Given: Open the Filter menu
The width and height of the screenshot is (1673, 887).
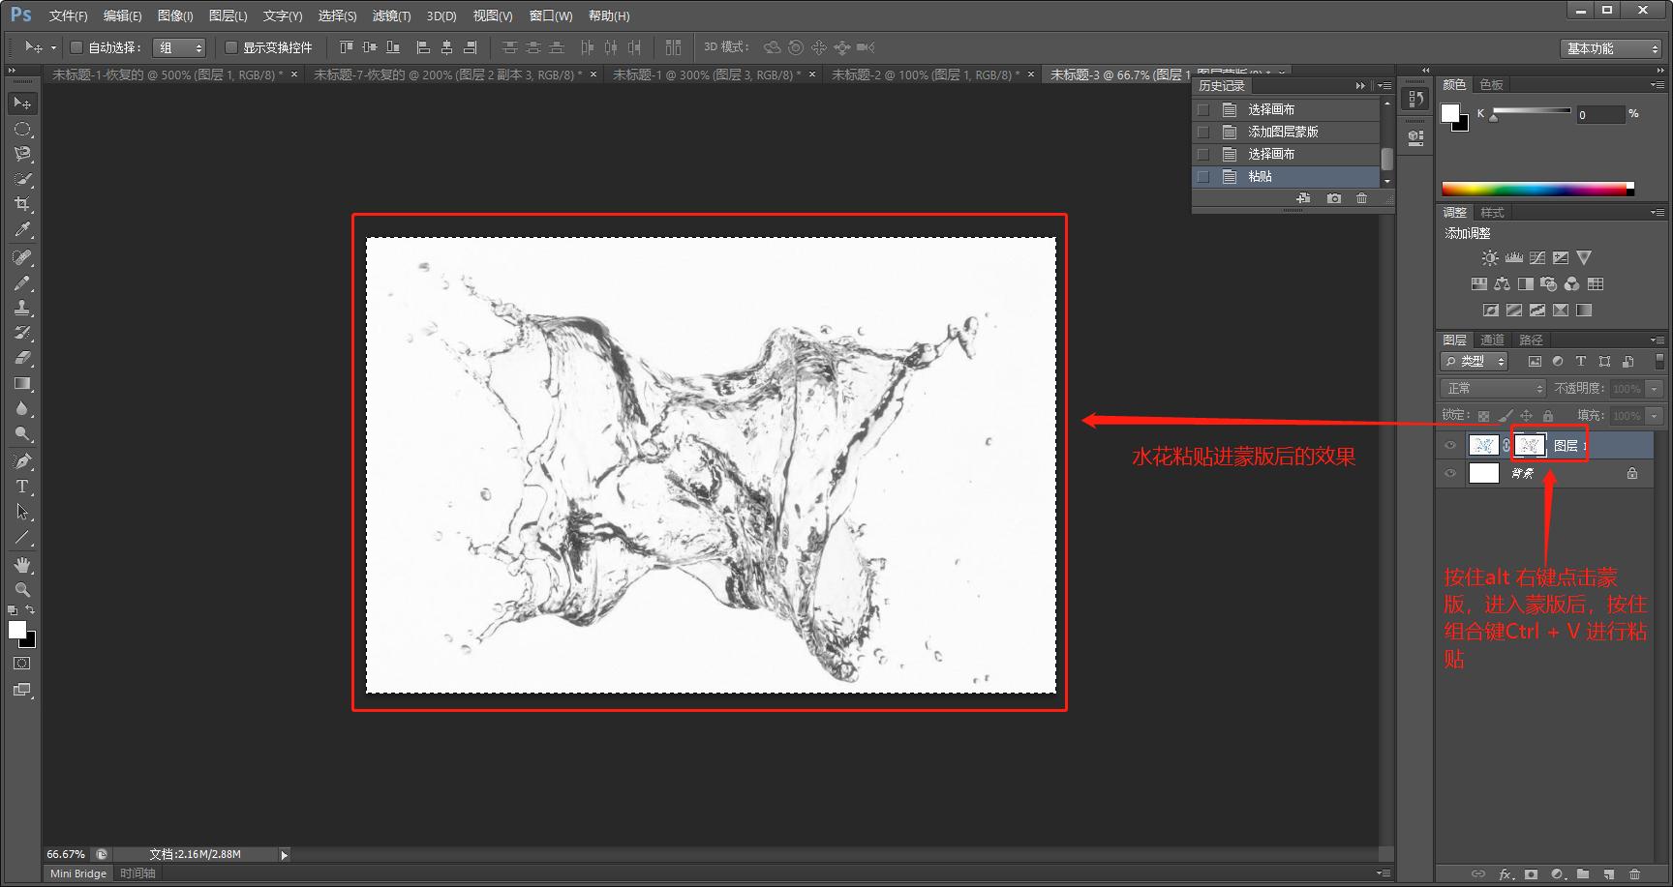Looking at the screenshot, I should (391, 15).
